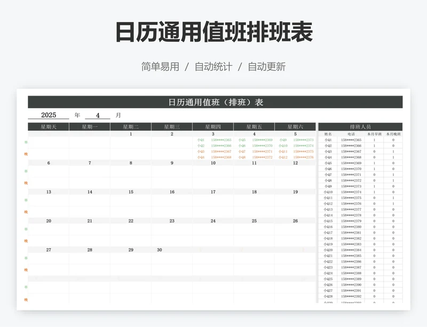Image resolution: width=427 pixels, height=327 pixels.
Task: Click phone 158****2384 in staff list
Action: [x=351, y=250]
